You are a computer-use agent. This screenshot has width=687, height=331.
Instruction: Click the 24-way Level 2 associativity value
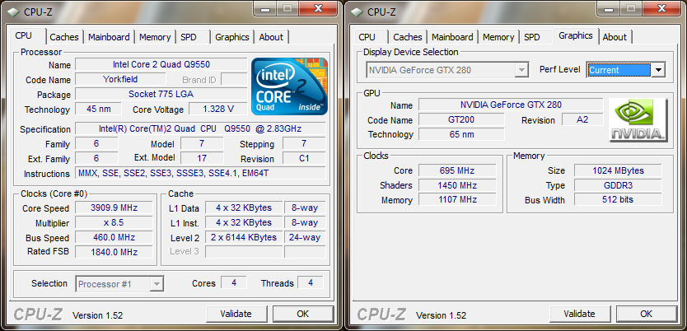tap(305, 238)
